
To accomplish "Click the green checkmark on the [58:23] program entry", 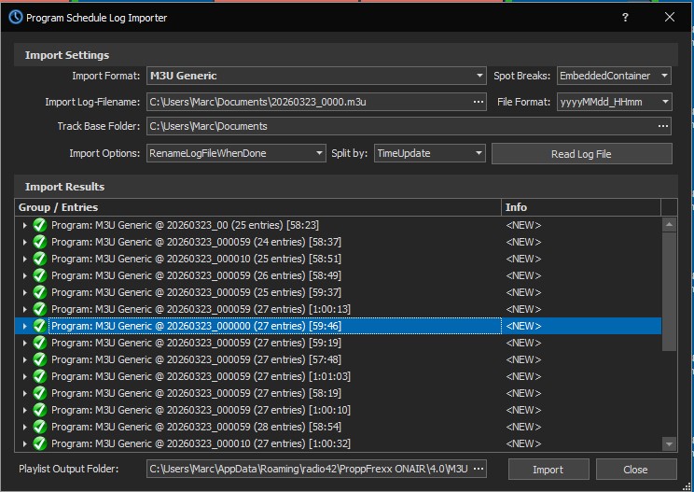I will (x=39, y=225).
